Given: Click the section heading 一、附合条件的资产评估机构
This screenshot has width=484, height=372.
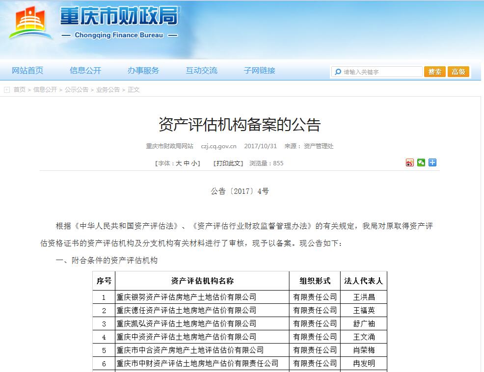Looking at the screenshot, I should (107, 261).
